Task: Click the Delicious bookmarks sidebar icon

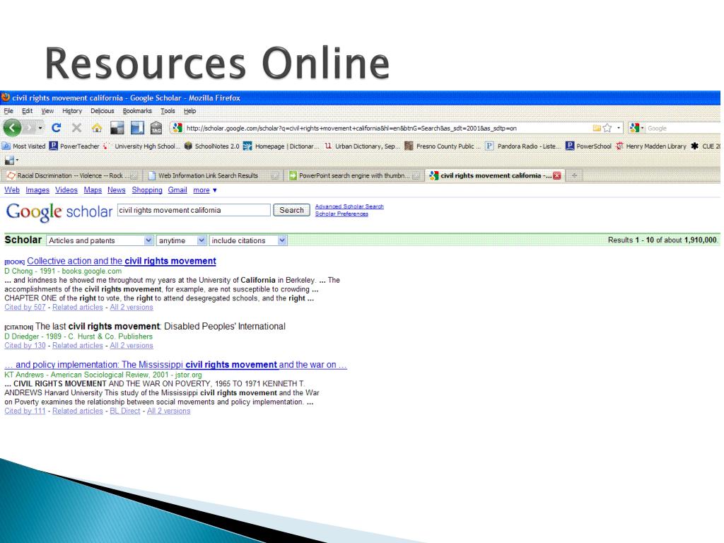Action: 137,128
